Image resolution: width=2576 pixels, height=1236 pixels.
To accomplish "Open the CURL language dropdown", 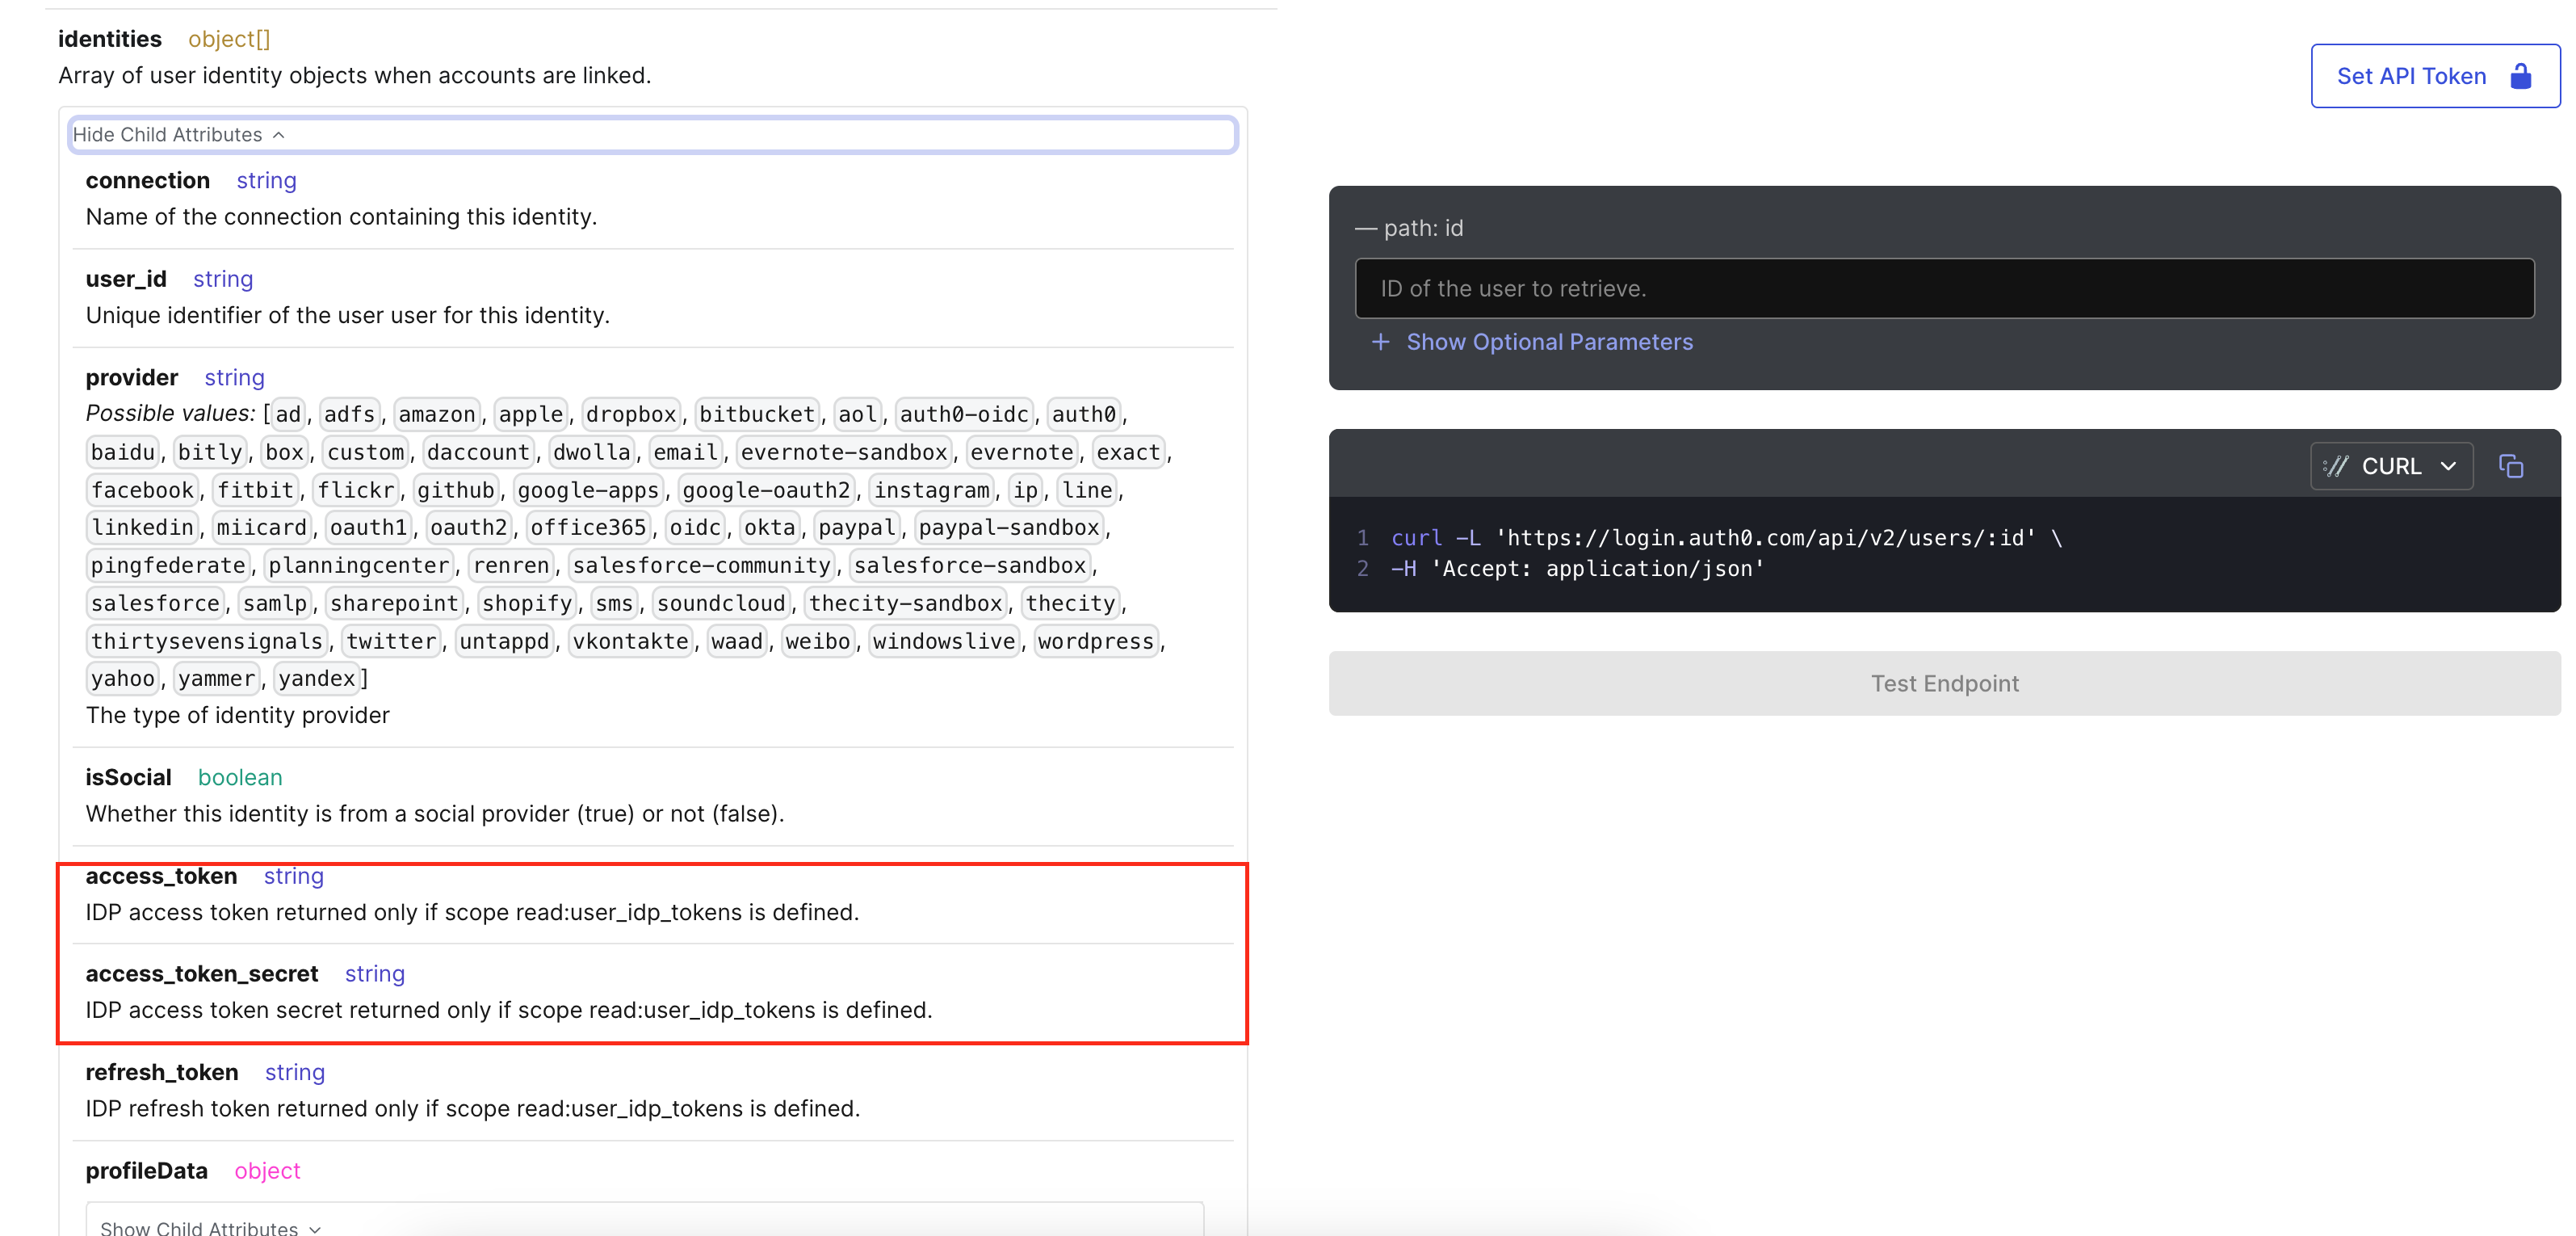I will pos(2391,466).
